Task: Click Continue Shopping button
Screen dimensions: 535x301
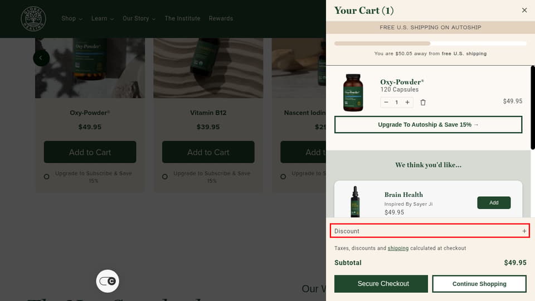Action: (479, 284)
